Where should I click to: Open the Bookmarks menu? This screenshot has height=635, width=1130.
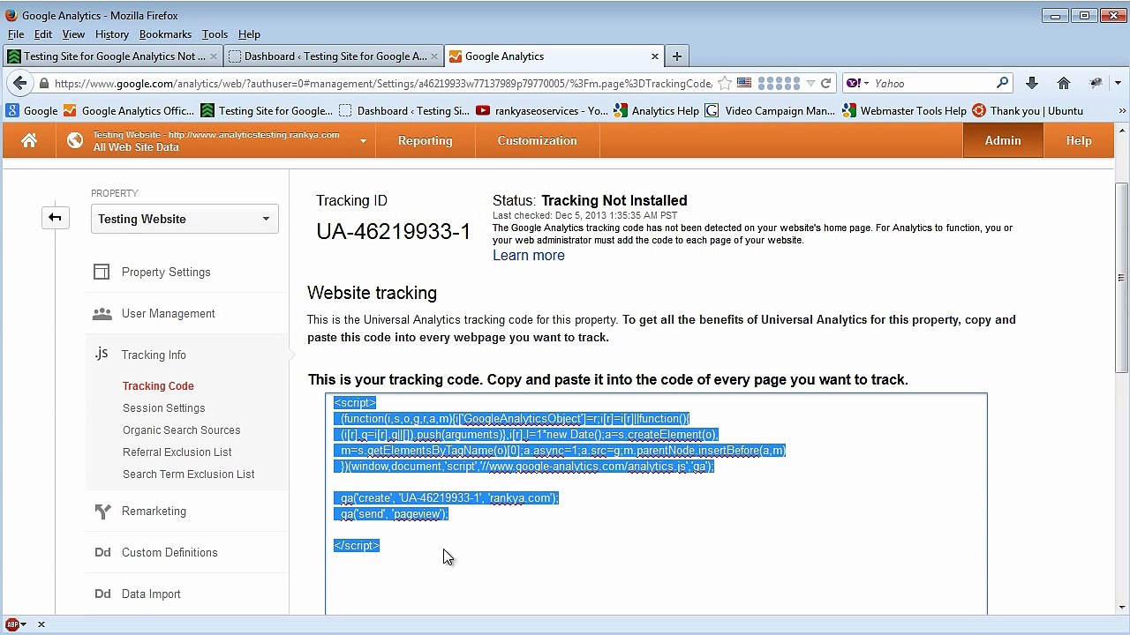[165, 34]
